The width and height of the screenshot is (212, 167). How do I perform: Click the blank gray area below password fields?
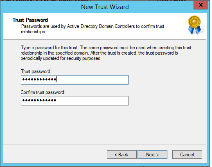click(105, 124)
